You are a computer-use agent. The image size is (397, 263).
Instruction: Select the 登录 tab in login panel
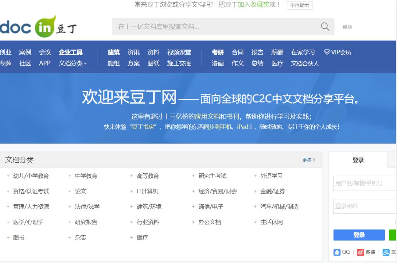tap(358, 160)
